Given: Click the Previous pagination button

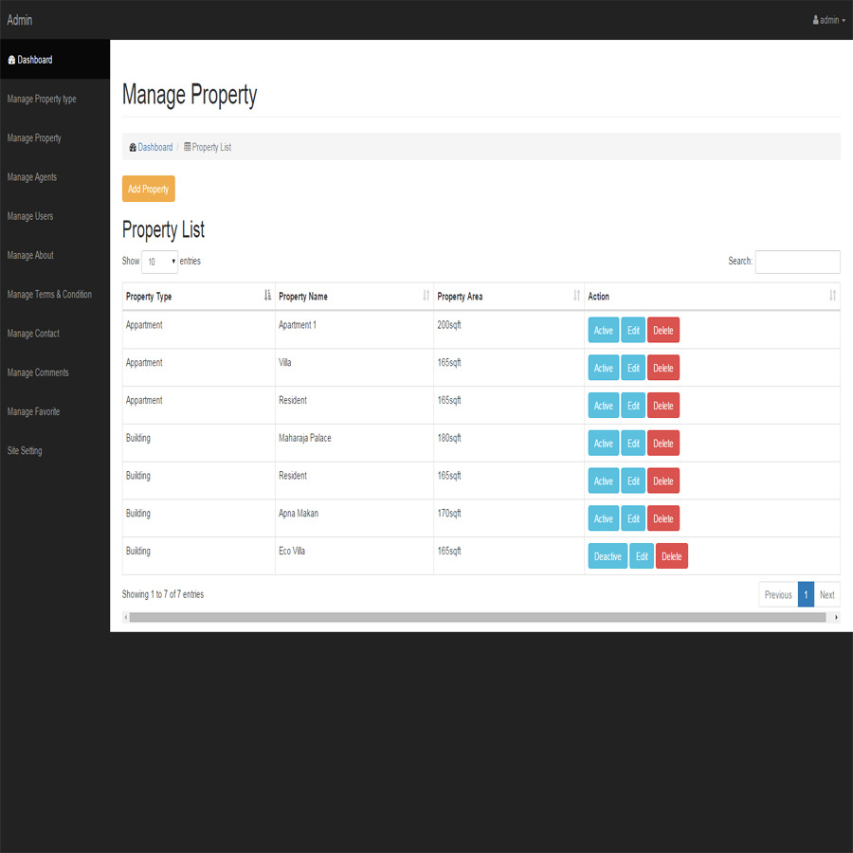Looking at the screenshot, I should tap(778, 594).
